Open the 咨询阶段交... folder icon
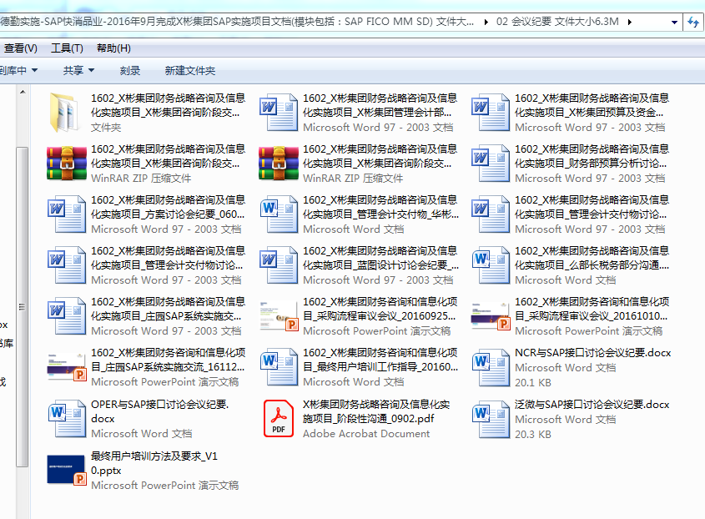Image resolution: width=705 pixels, height=519 pixels. [x=66, y=113]
